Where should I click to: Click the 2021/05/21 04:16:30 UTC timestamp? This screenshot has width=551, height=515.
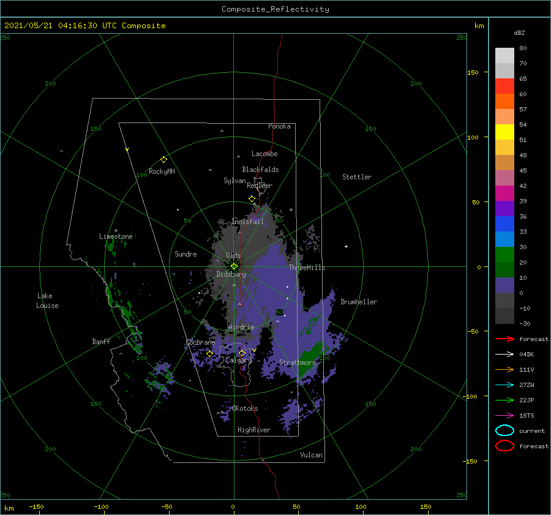(61, 26)
